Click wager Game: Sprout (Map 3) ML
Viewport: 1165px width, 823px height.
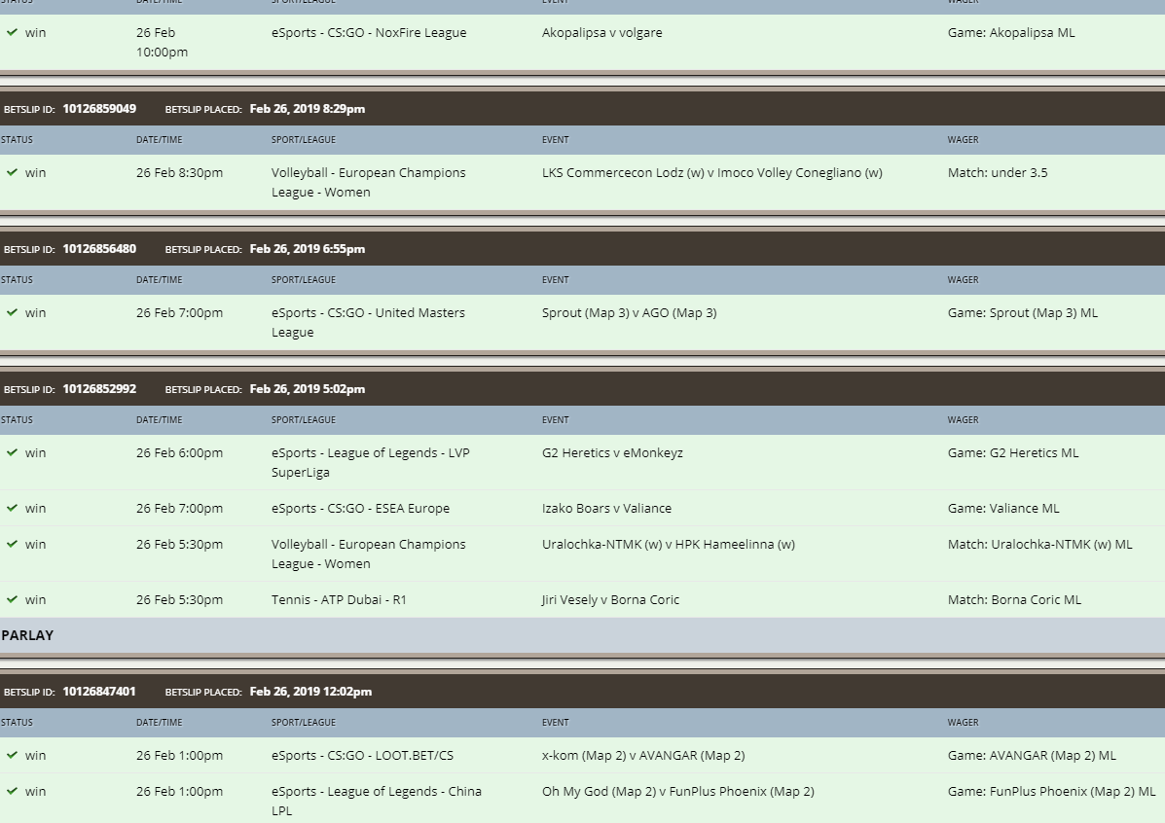click(1022, 312)
